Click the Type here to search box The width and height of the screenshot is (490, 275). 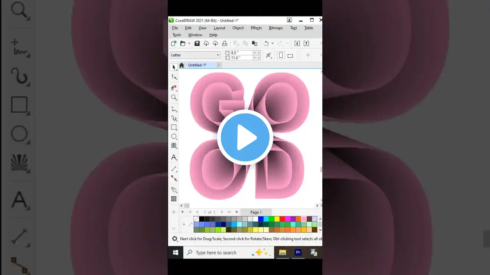pyautogui.click(x=229, y=252)
